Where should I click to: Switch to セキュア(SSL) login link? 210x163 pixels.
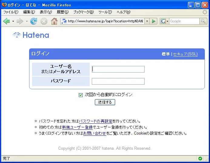185,54
